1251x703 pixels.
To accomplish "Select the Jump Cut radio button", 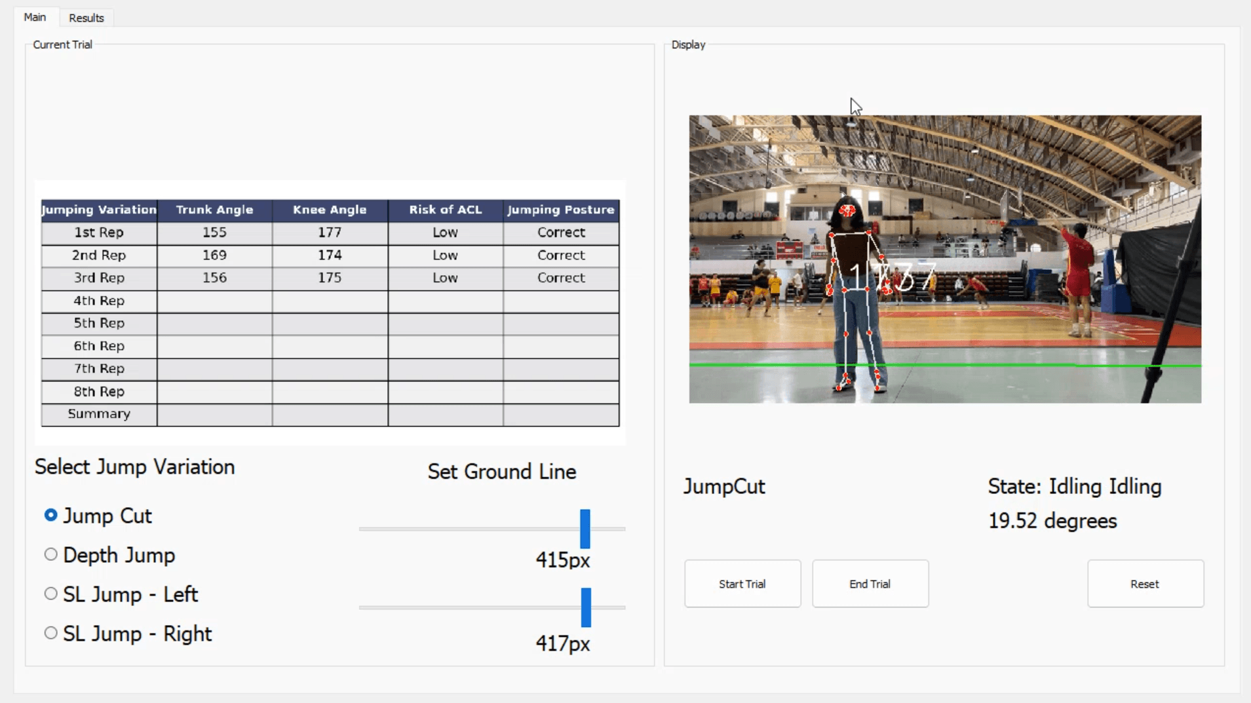I will 51,516.
